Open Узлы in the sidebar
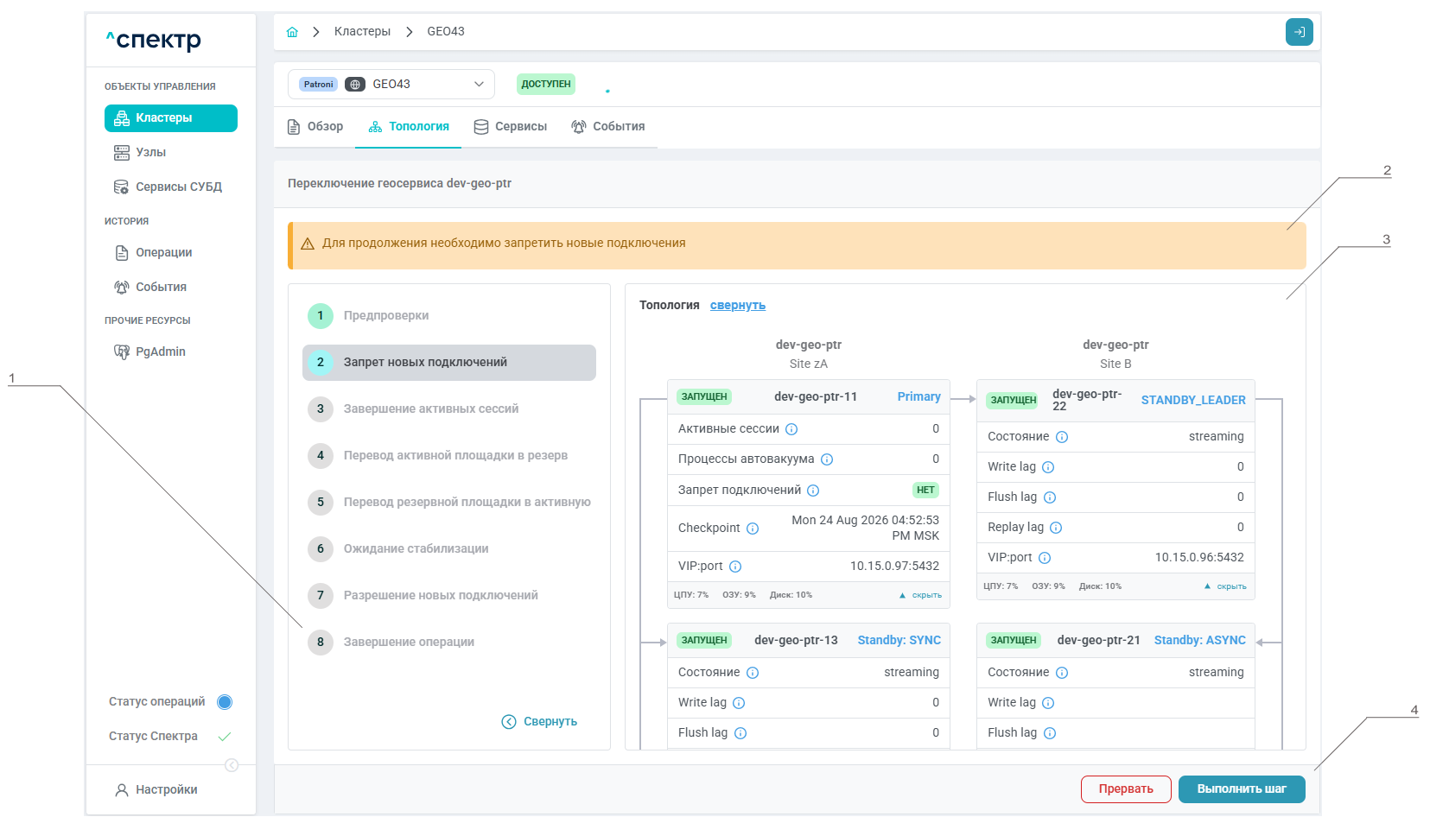The width and height of the screenshot is (1430, 817). coord(140,153)
